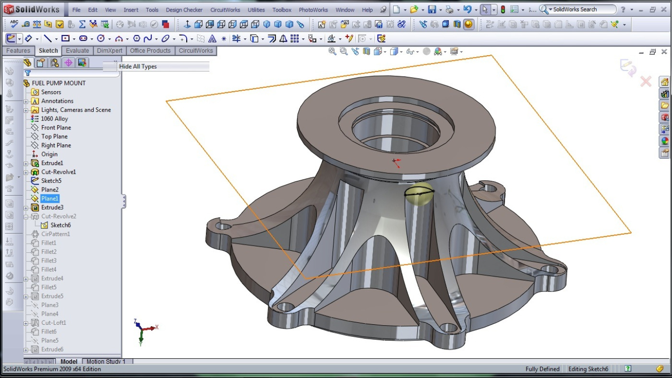Open the Line tool dropdown arrow
The image size is (672, 378).
coord(56,39)
